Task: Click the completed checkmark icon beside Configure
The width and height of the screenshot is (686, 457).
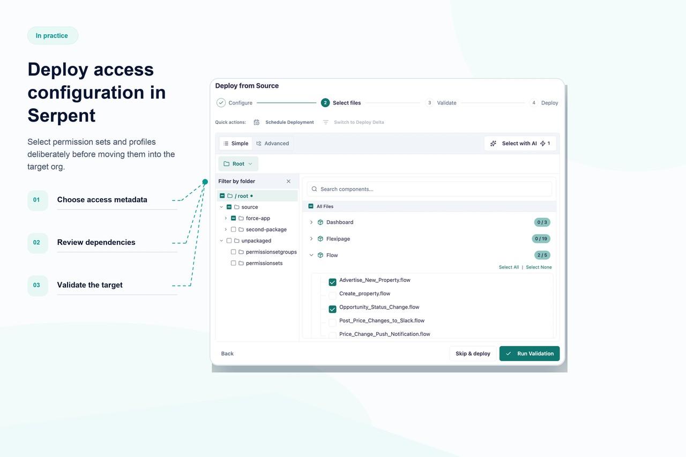Action: (221, 103)
